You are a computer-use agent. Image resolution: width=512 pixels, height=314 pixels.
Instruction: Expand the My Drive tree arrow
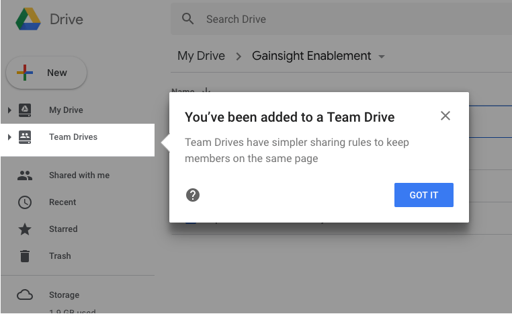[9, 110]
